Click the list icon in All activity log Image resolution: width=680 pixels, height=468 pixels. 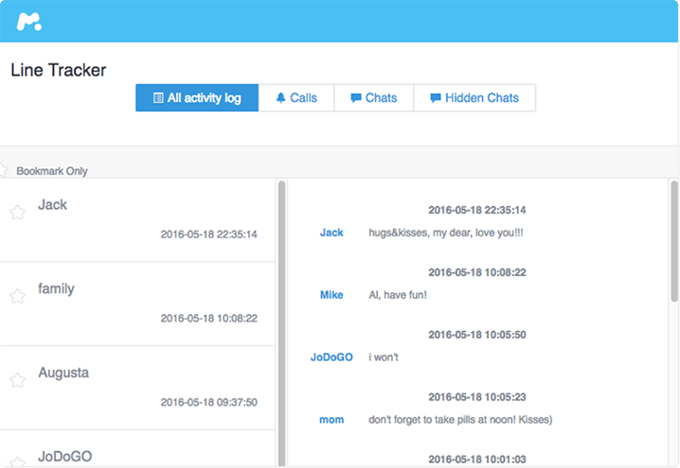[x=159, y=97]
